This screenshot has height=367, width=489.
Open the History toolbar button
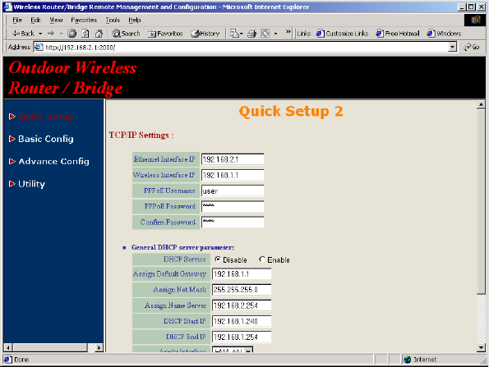tap(205, 34)
